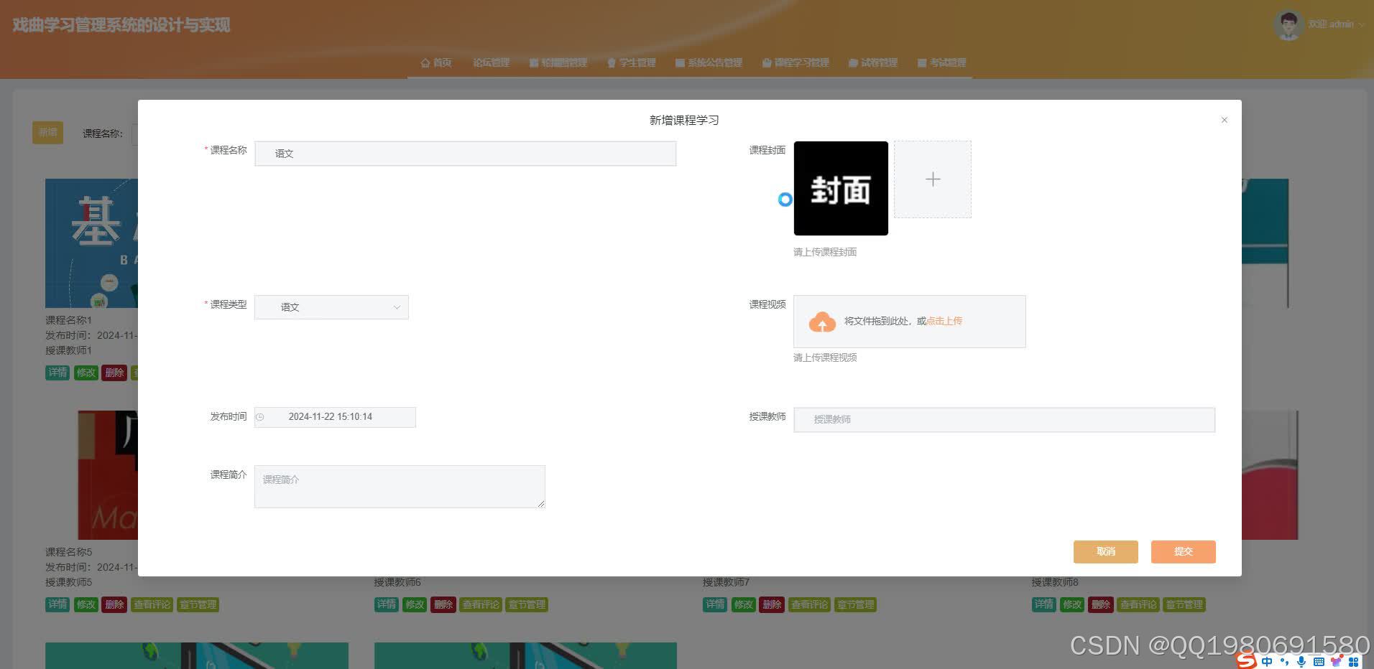Open 考试管理 exam management icon
Screen dimensions: 1374x669
point(922,62)
